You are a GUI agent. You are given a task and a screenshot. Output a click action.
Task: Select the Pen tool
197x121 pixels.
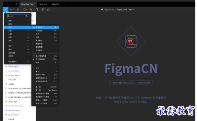pyautogui.click(x=31, y=9)
